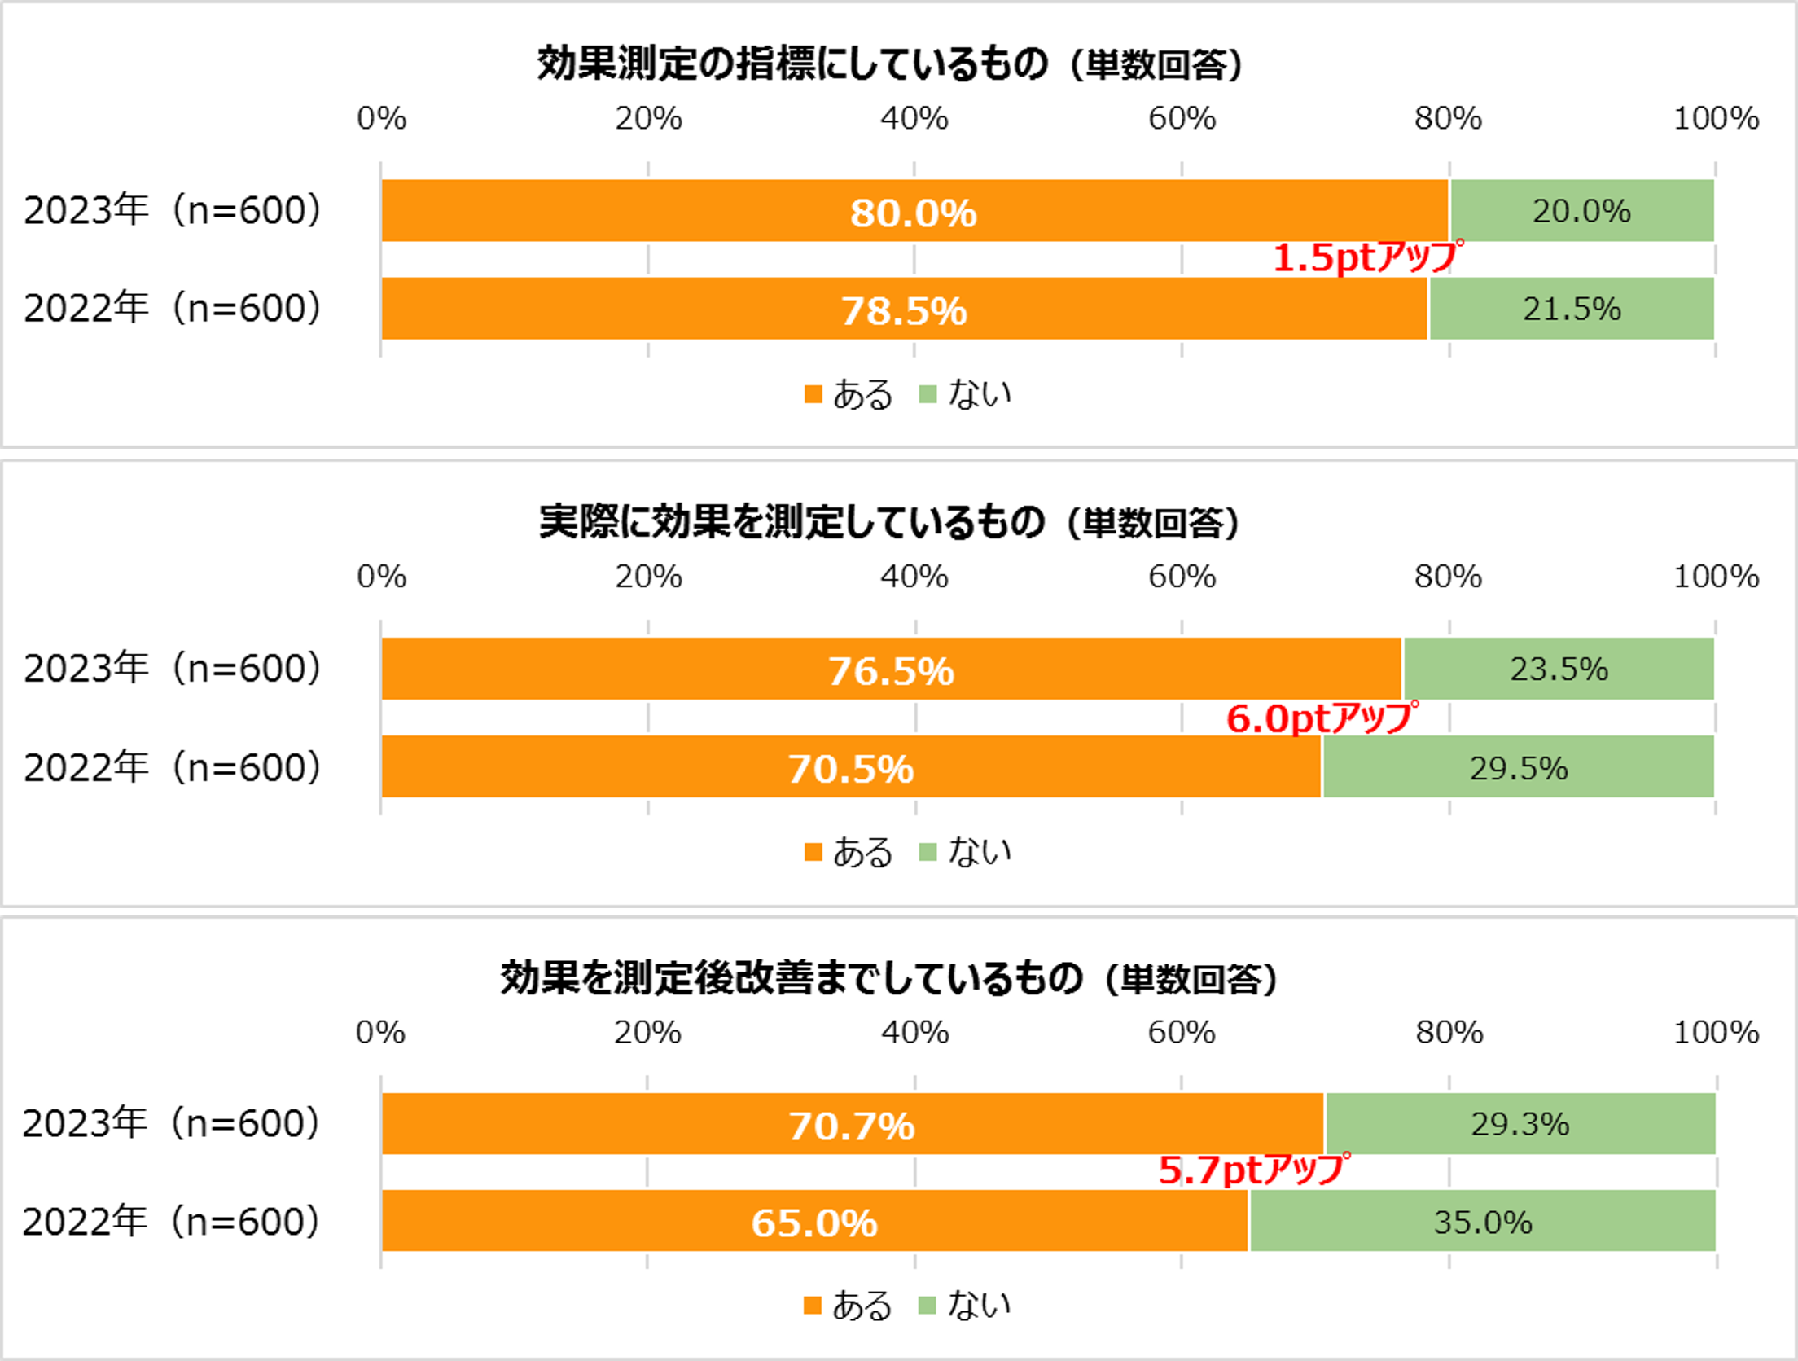Screen dimensions: 1798x1361
Task: Select the 76.5% orange bar segment
Action: (891, 670)
